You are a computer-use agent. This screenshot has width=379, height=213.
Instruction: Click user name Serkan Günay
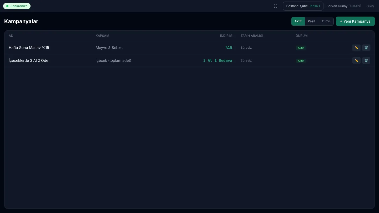337,6
